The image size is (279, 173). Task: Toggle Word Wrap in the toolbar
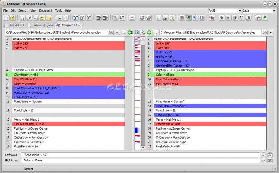[x=182, y=18]
